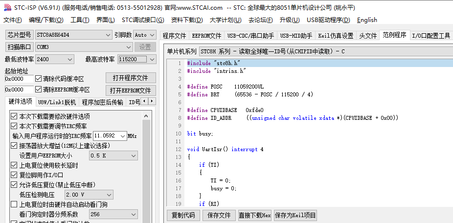Screen dimensions: 453x223
Task: Open the 资料下载(D) menu
Action: (187, 20)
